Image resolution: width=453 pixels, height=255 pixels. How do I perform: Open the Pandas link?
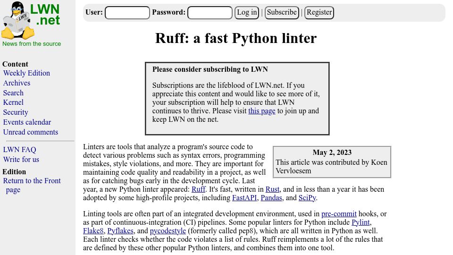271,198
